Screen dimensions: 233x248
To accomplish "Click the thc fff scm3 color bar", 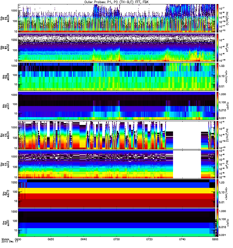I will click(217, 164).
